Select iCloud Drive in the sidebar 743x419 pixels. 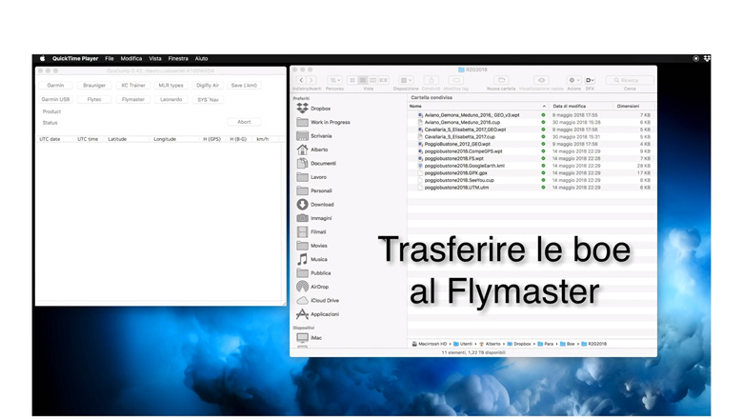pos(324,300)
